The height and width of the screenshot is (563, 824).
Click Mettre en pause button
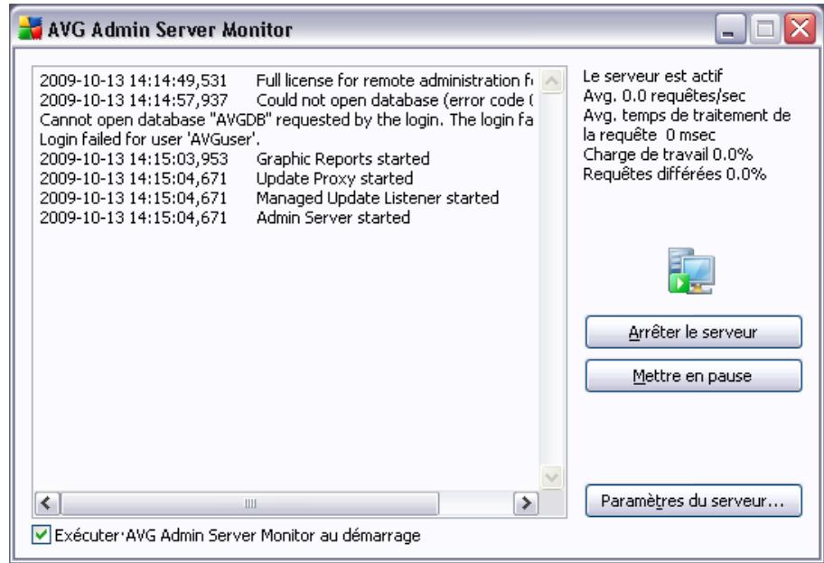(694, 376)
